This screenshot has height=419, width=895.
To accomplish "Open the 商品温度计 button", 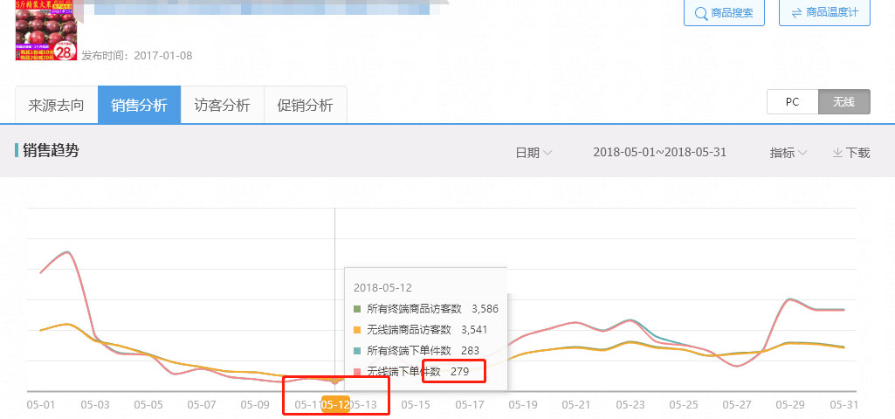I will coord(823,13).
